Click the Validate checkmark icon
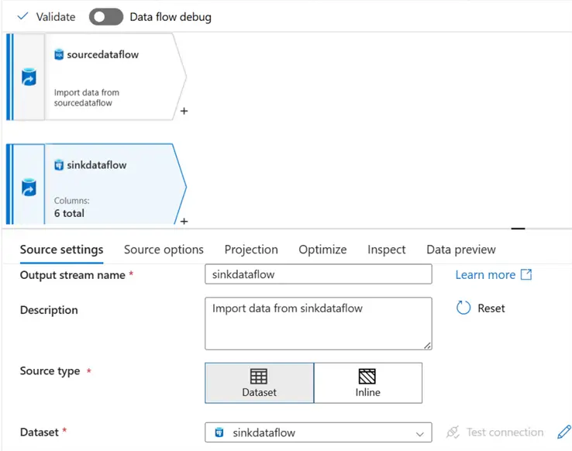This screenshot has width=572, height=451. 22,16
